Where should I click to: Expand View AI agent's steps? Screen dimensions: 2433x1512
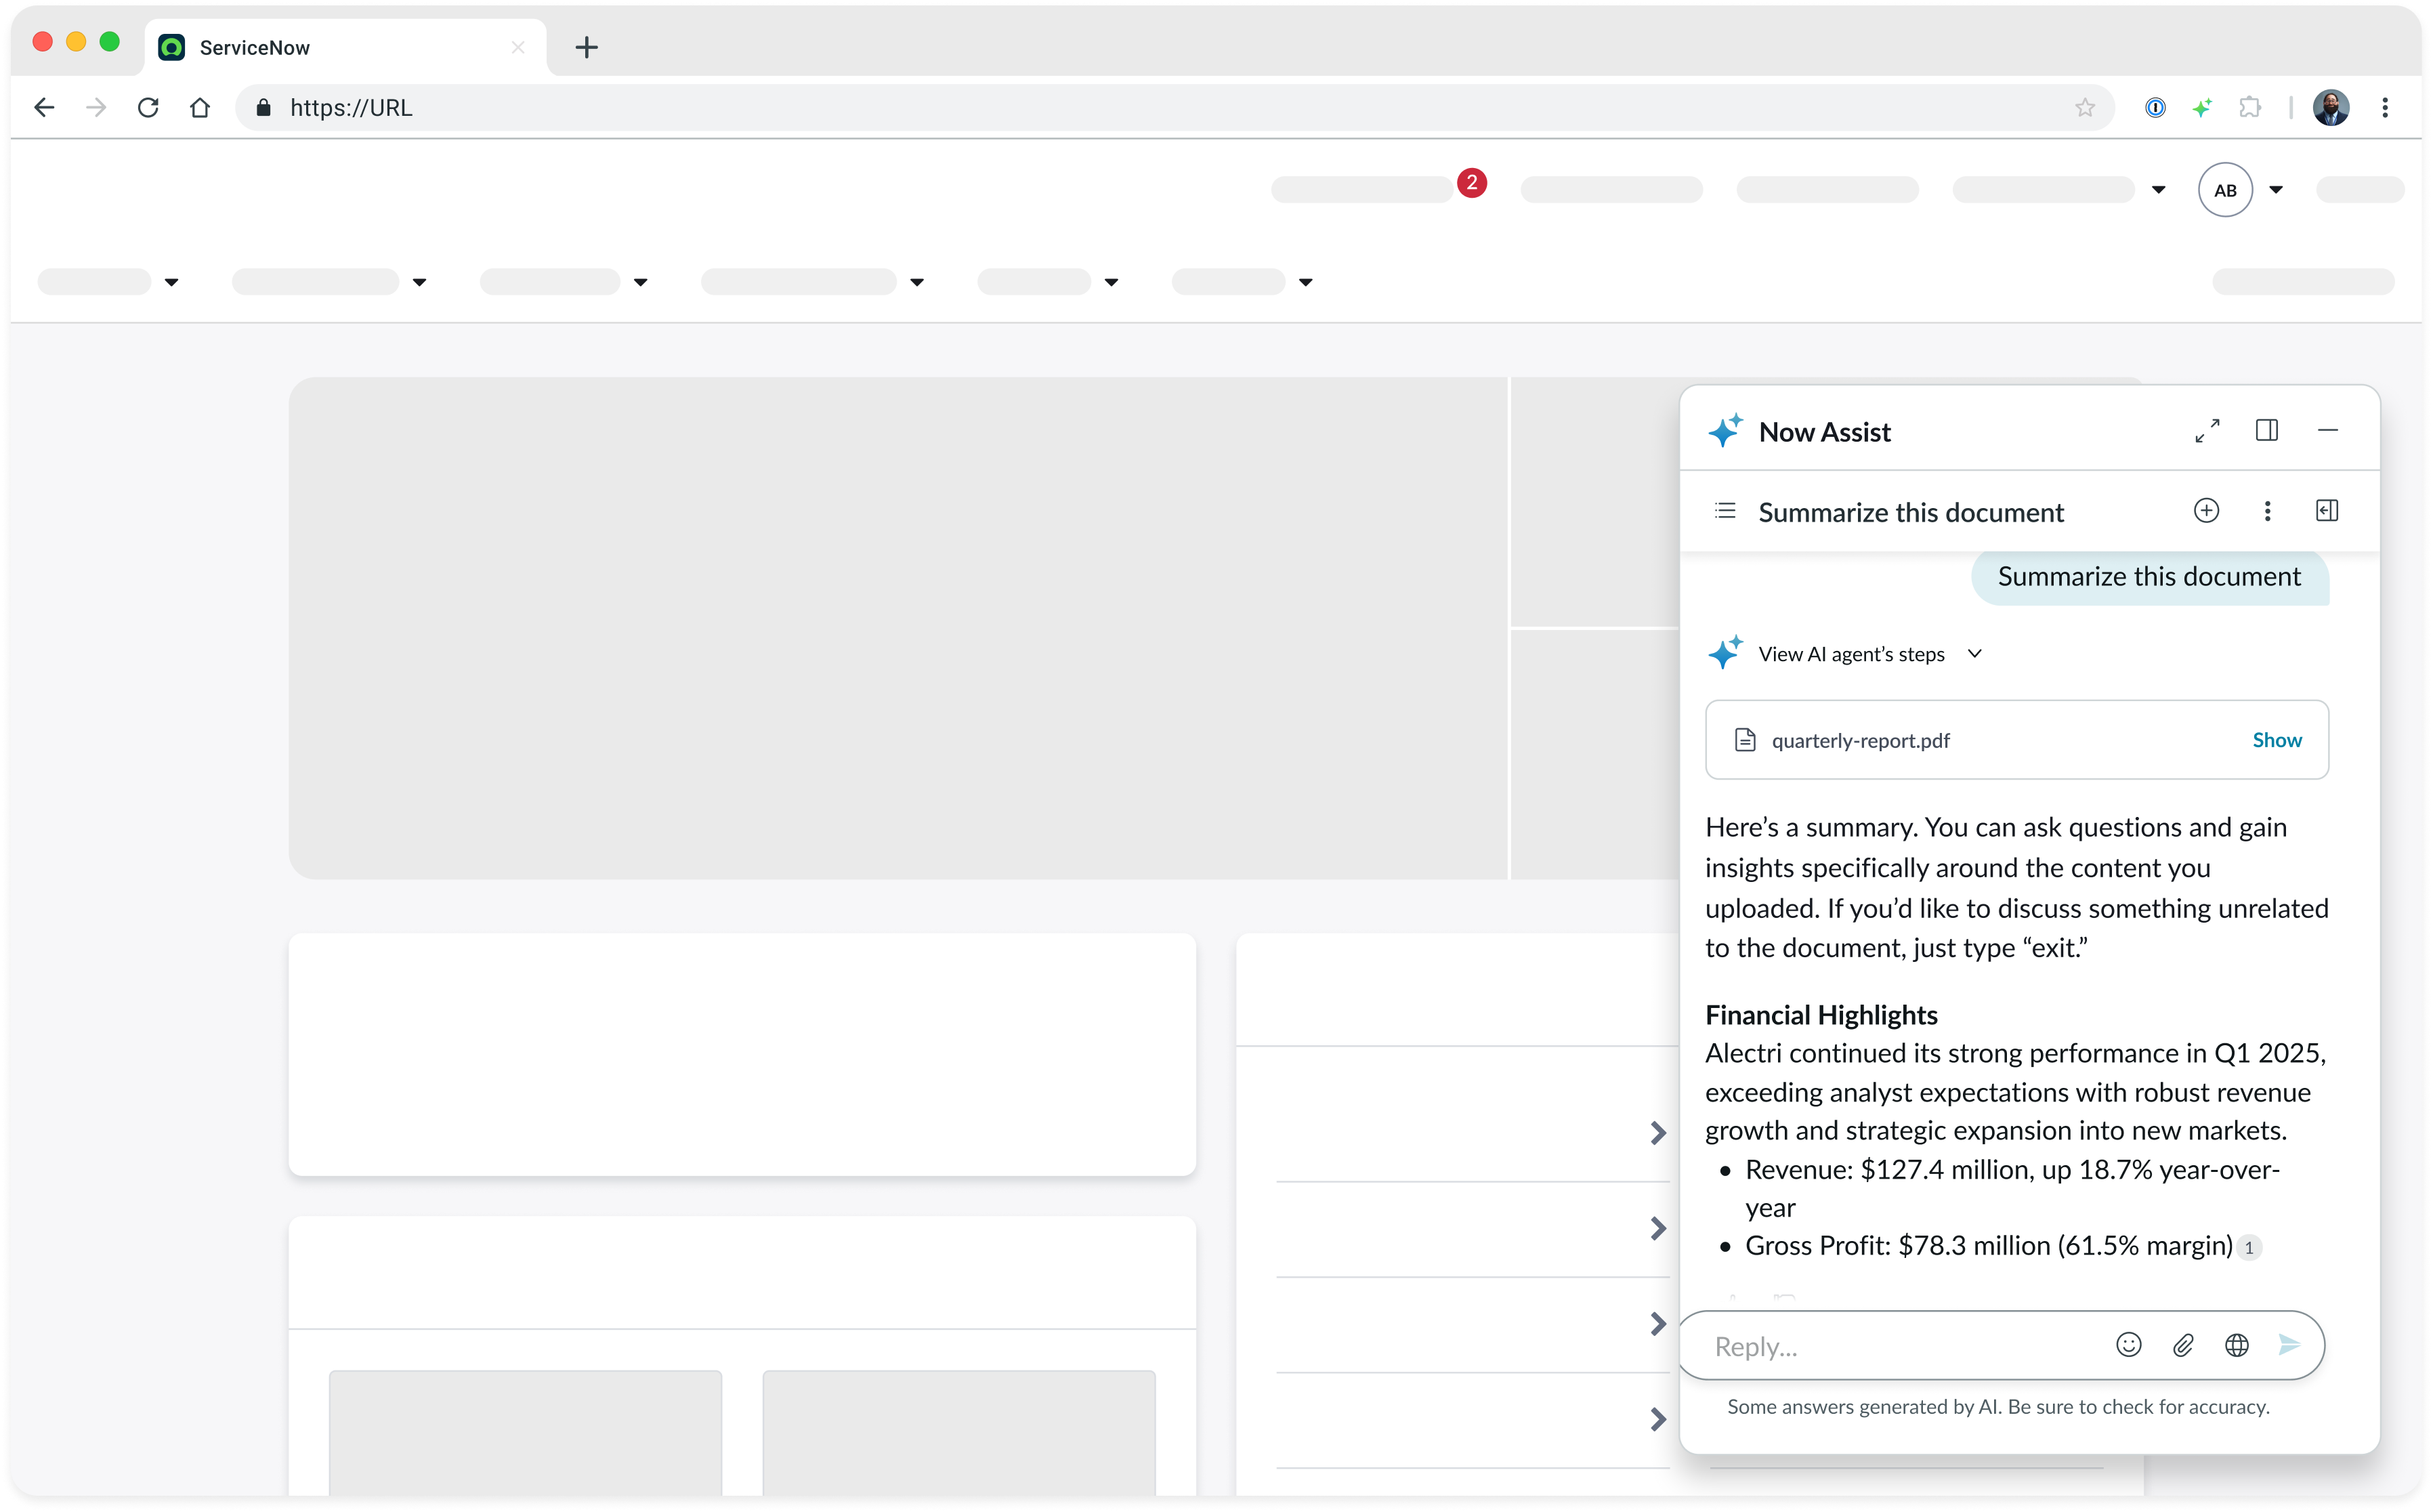coord(1973,654)
